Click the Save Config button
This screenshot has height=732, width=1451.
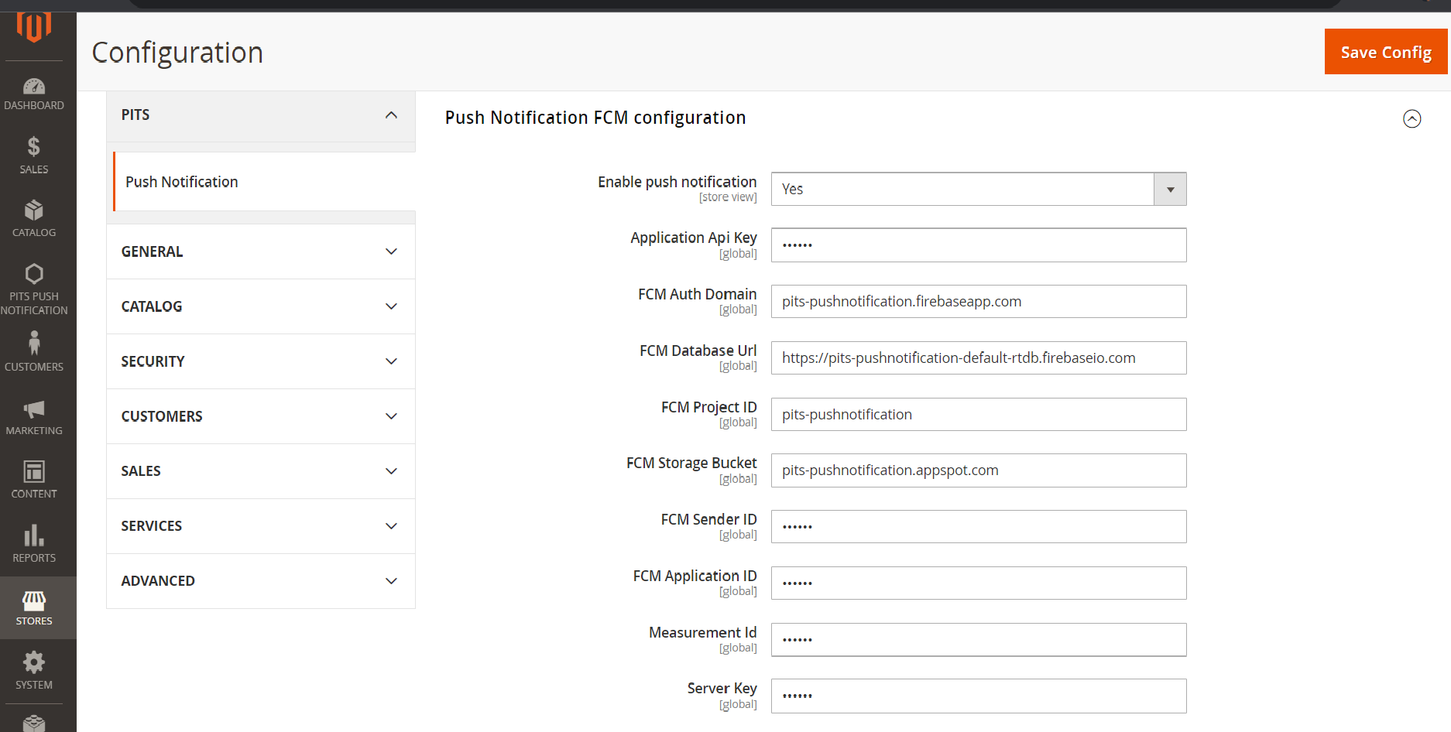pyautogui.click(x=1385, y=52)
